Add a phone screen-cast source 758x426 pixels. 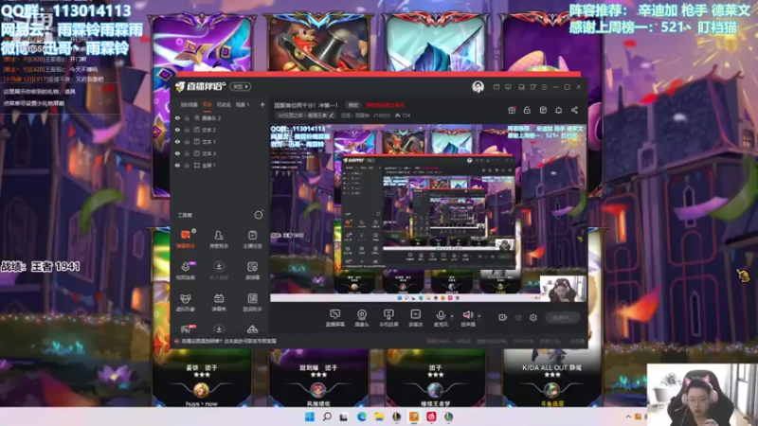[388, 318]
